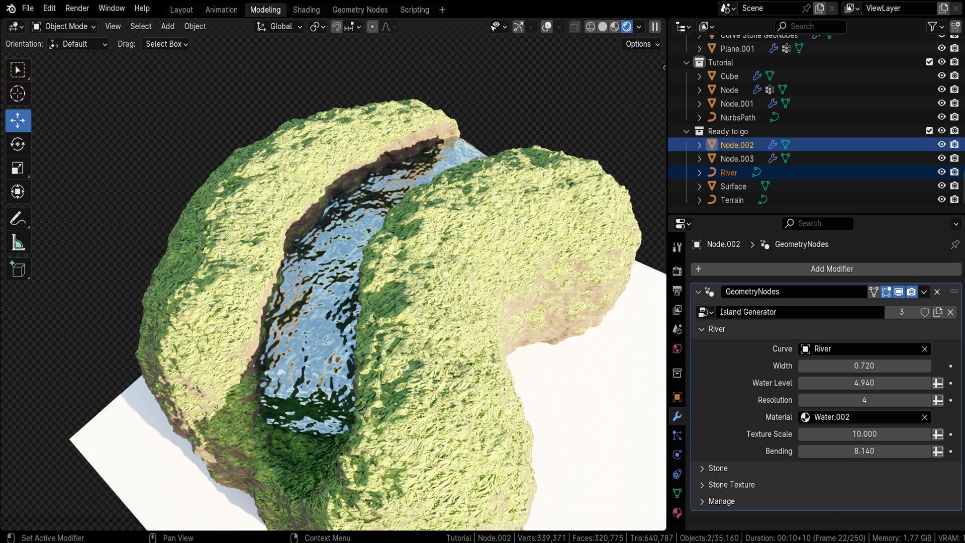Enable rendered viewport shading
Image resolution: width=965 pixels, height=543 pixels.
point(627,26)
